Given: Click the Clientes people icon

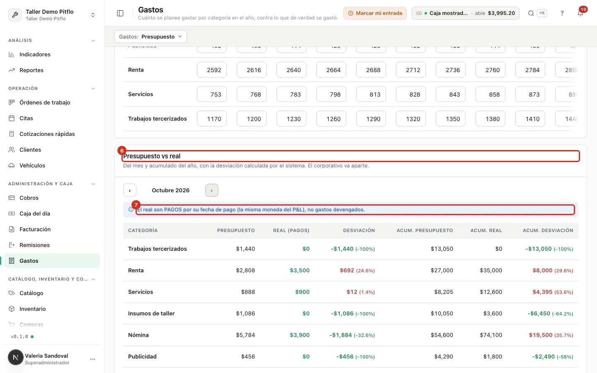Looking at the screenshot, I should tap(12, 150).
